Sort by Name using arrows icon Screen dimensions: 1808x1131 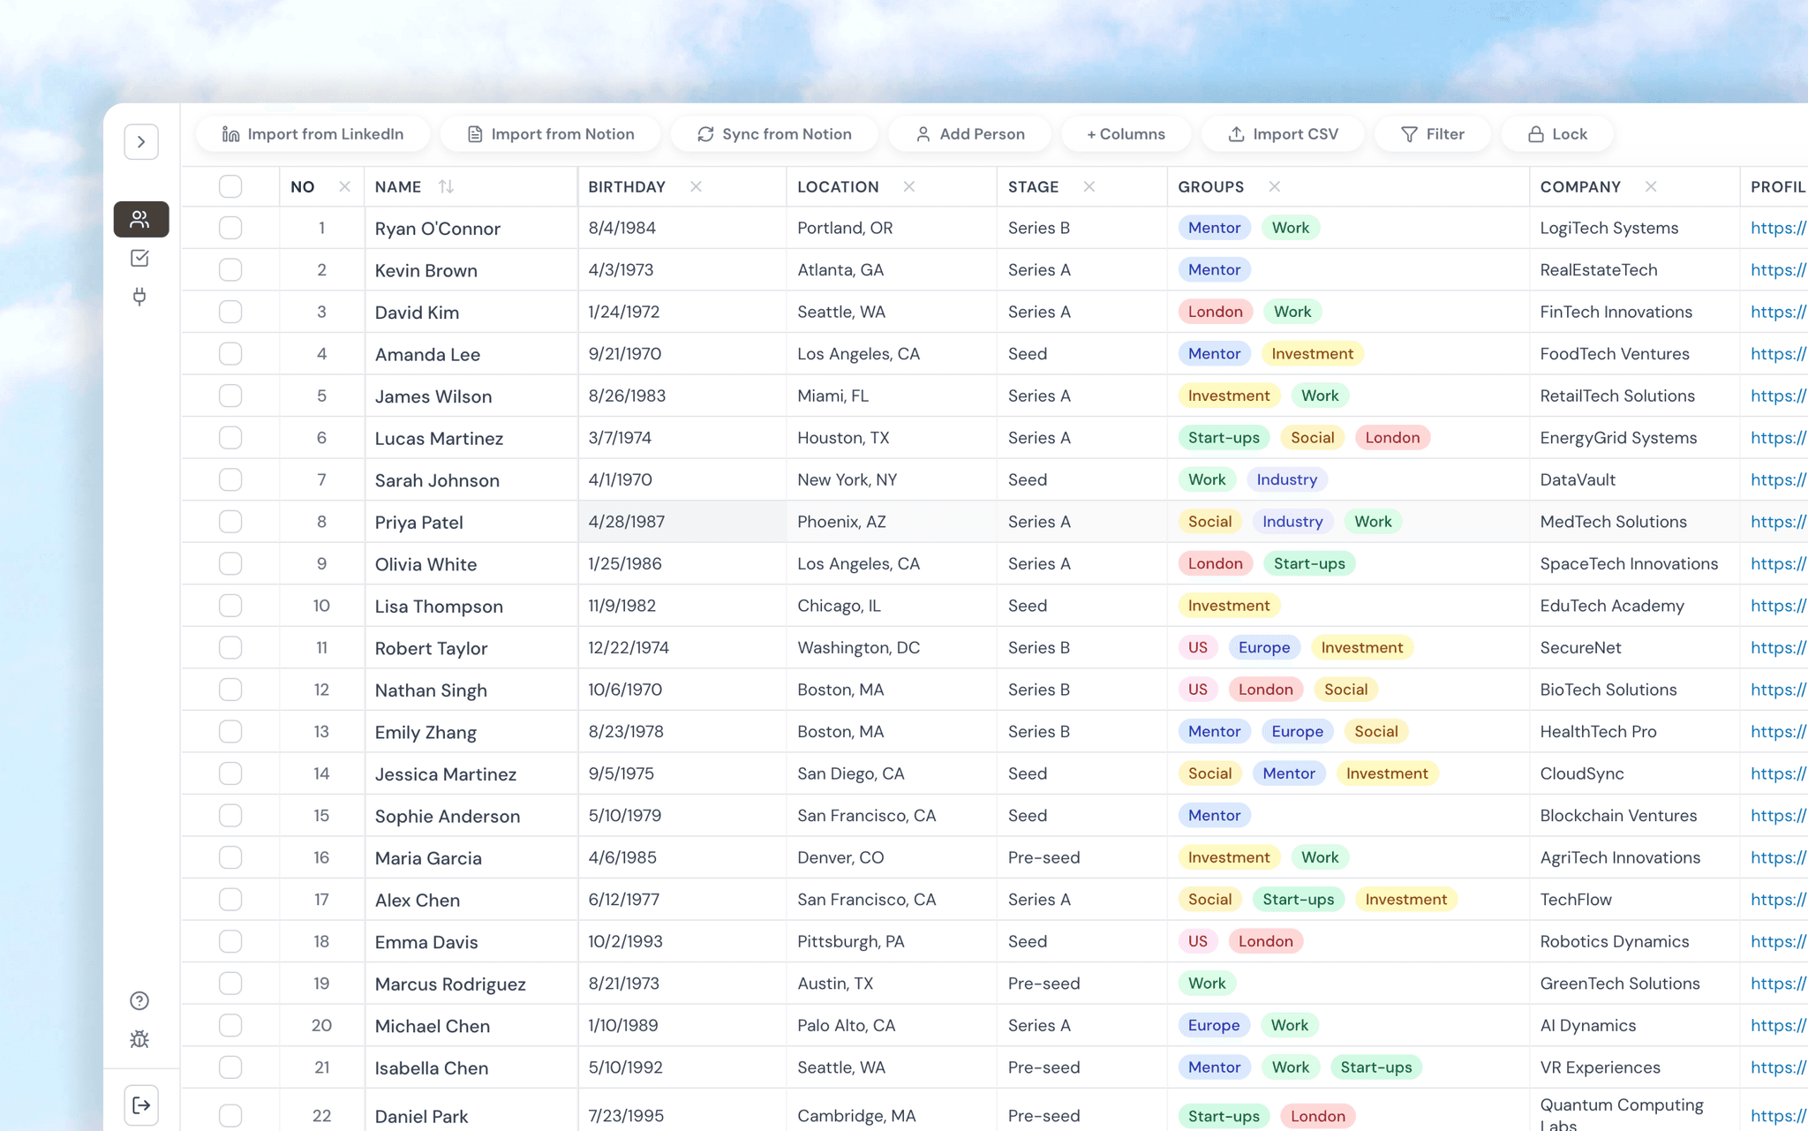click(x=446, y=186)
